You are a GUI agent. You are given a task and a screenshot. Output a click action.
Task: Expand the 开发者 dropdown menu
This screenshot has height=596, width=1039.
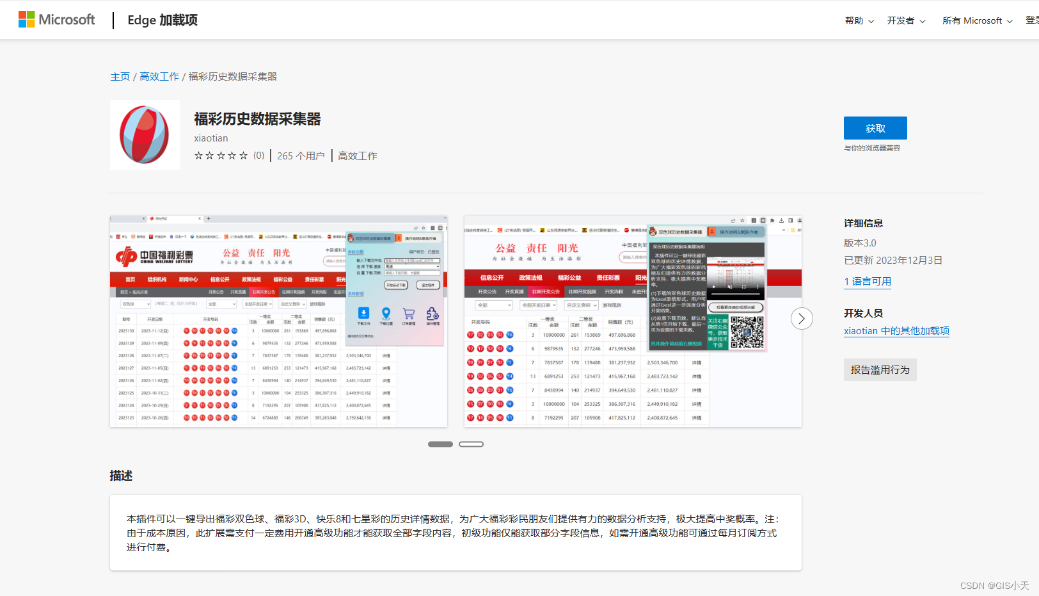906,20
